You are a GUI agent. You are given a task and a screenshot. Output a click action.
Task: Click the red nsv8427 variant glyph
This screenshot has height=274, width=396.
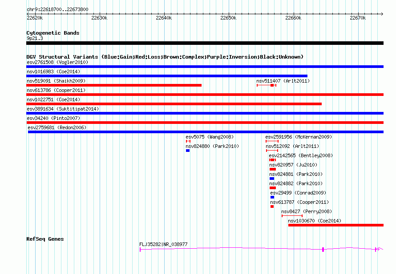point(292,216)
